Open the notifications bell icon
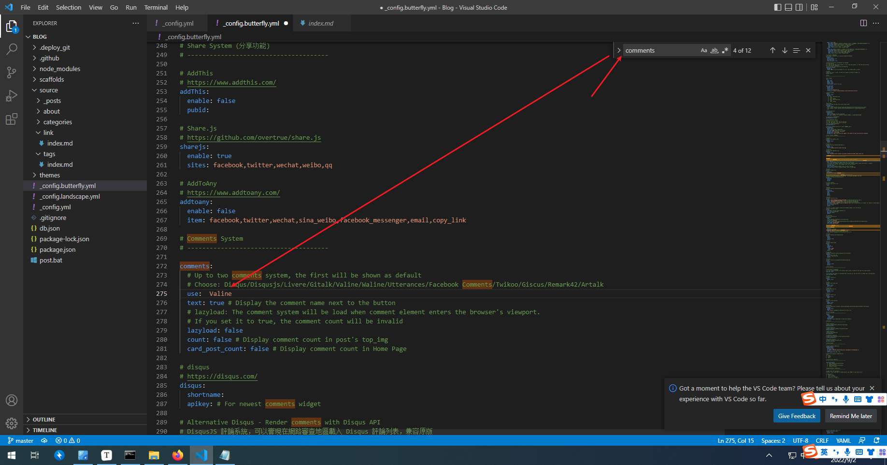Viewport: 887px width, 465px height. coord(876,440)
